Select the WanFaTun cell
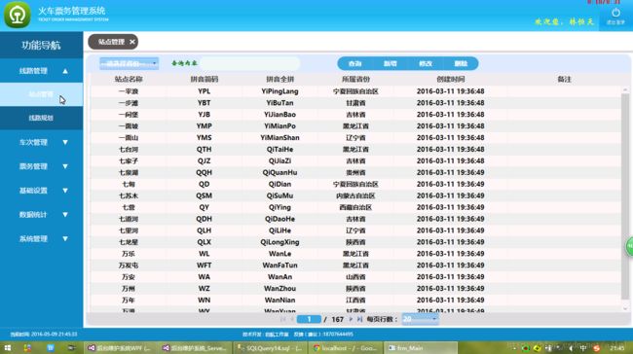Screen dimensions: 633x354 [279, 265]
